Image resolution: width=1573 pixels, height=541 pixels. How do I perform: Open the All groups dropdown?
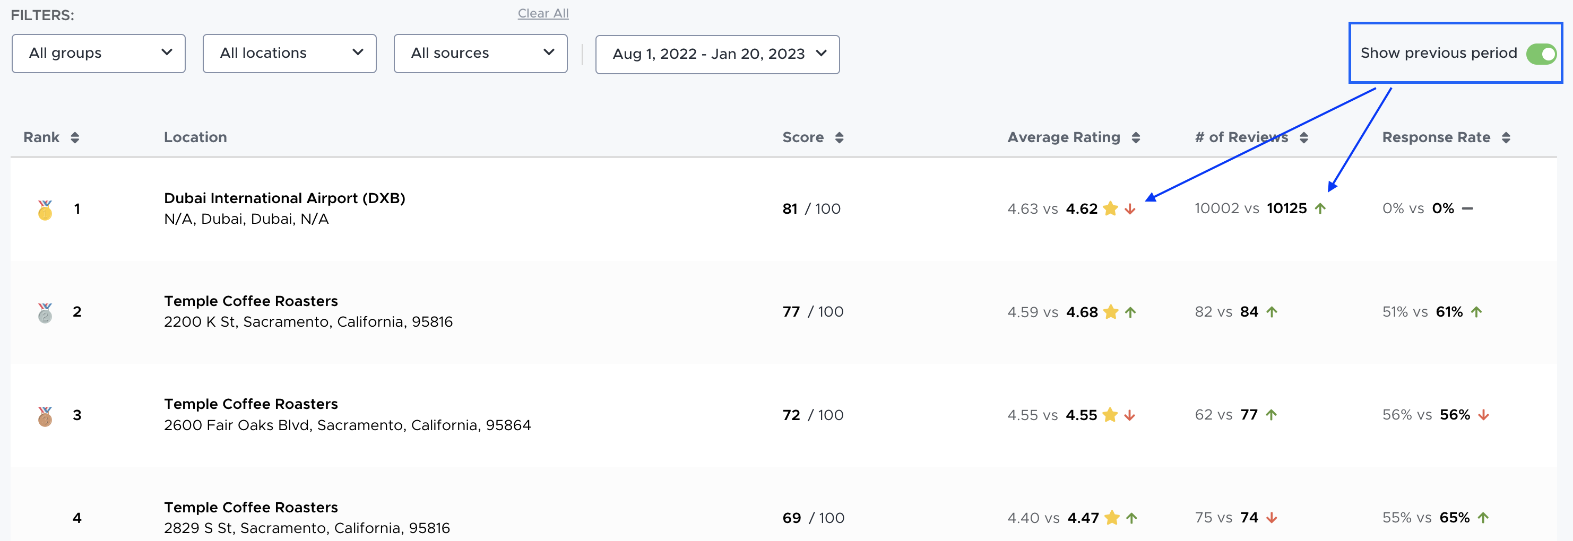point(98,54)
